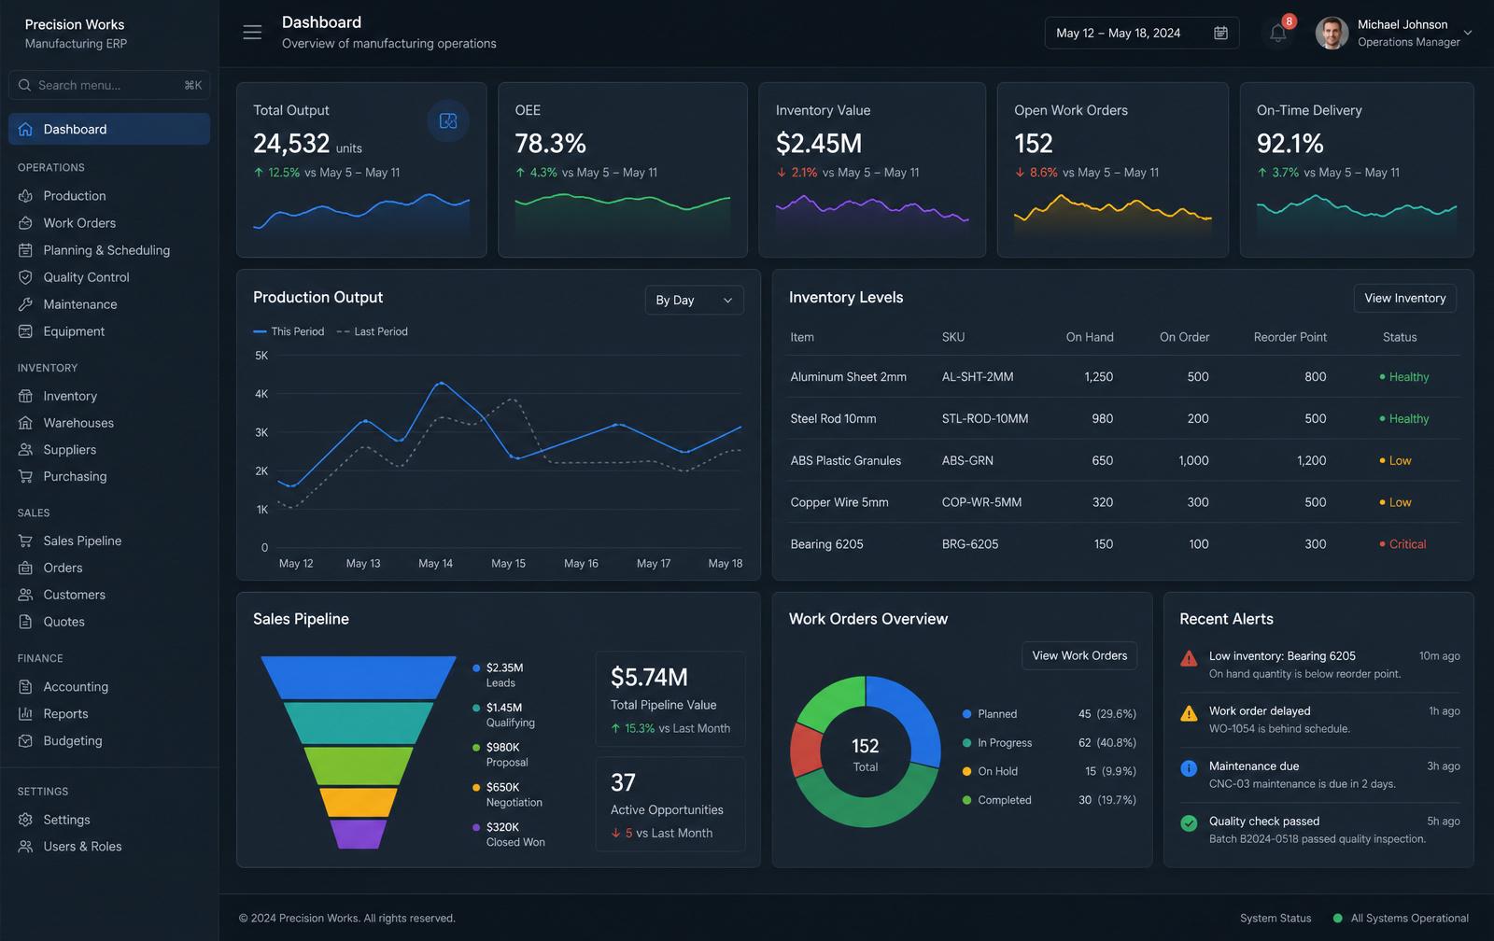Open the By Day dropdown

click(694, 300)
